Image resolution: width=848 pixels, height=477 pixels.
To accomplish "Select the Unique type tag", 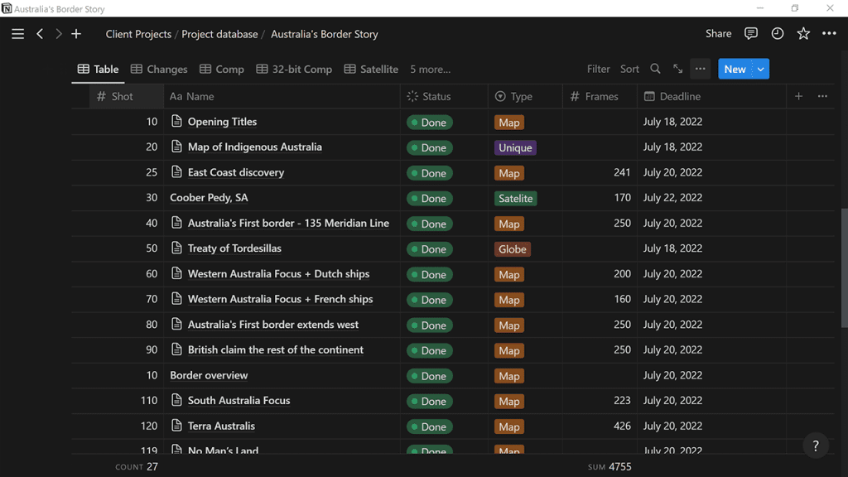I will click(x=515, y=147).
